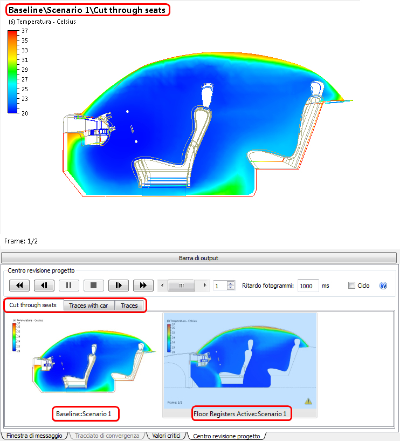Open Finestra di messaggio tab

[35, 436]
